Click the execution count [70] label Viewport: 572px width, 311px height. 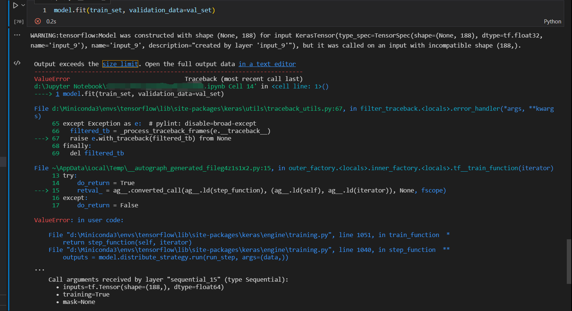(x=19, y=22)
